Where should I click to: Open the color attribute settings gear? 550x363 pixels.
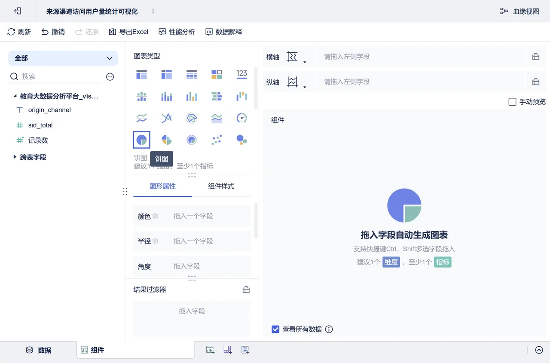click(155, 216)
